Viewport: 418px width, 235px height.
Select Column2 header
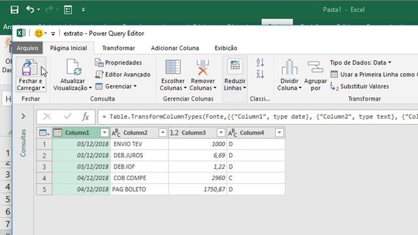[x=139, y=133]
